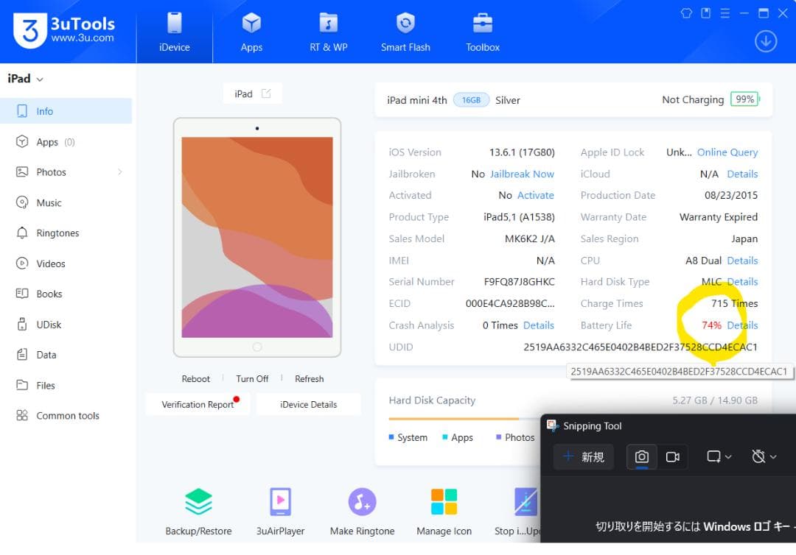Click the edit device name icon beside iPad
Viewport: 796px width, 555px height.
[x=266, y=93]
